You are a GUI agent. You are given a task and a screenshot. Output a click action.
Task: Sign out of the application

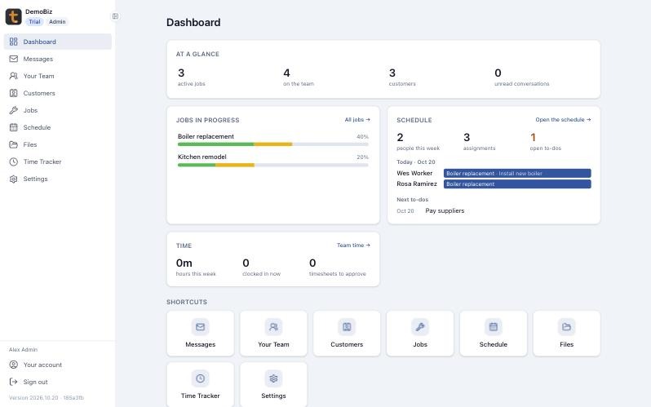pos(58,382)
